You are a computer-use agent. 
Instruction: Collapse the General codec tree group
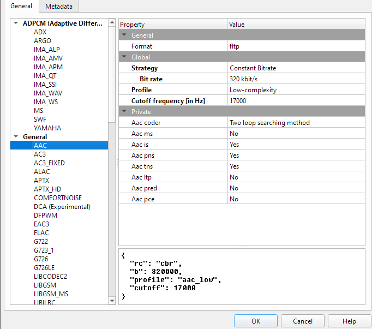click(x=16, y=137)
